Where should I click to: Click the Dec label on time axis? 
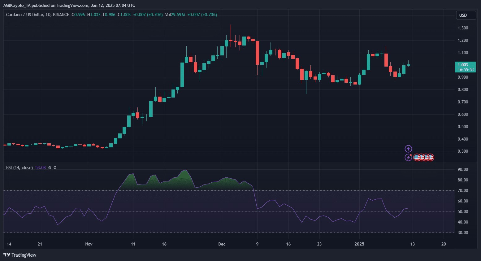222,244
